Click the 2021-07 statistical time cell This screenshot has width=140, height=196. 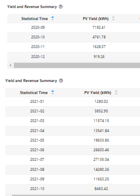[x=37, y=160]
